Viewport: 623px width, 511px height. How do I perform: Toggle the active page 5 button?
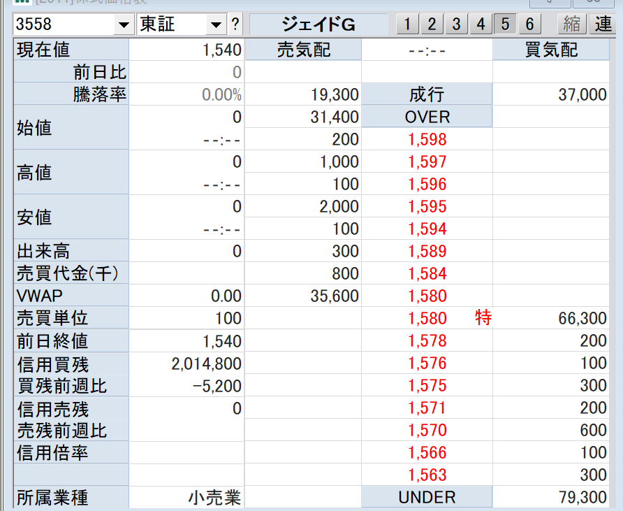point(505,24)
